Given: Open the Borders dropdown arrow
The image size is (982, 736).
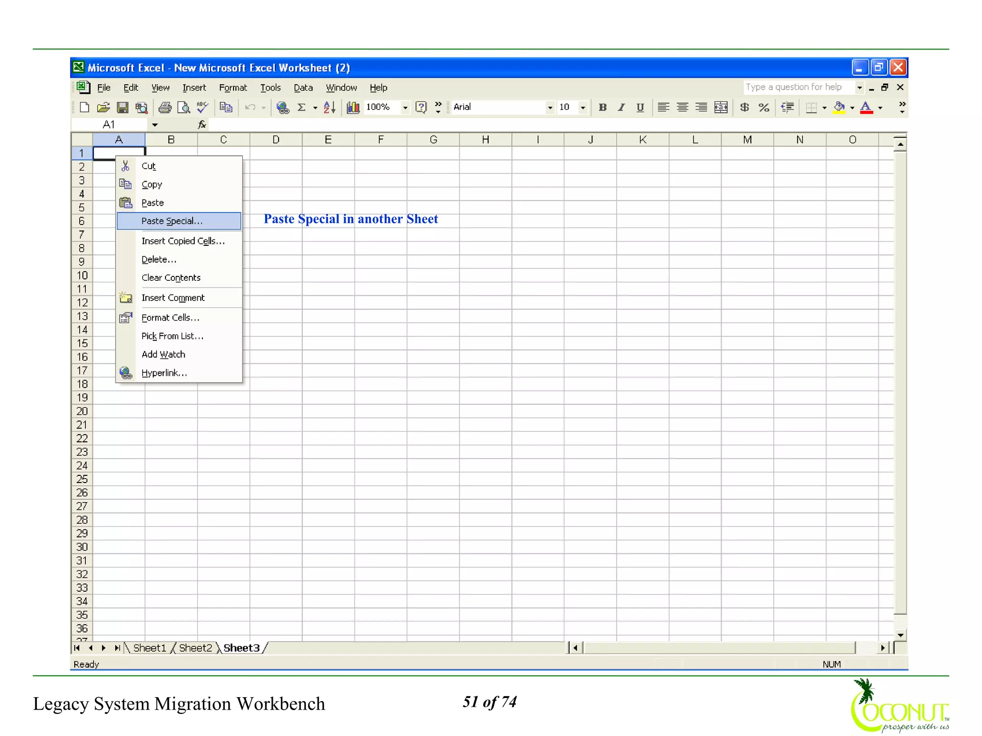Looking at the screenshot, I should coord(824,107).
